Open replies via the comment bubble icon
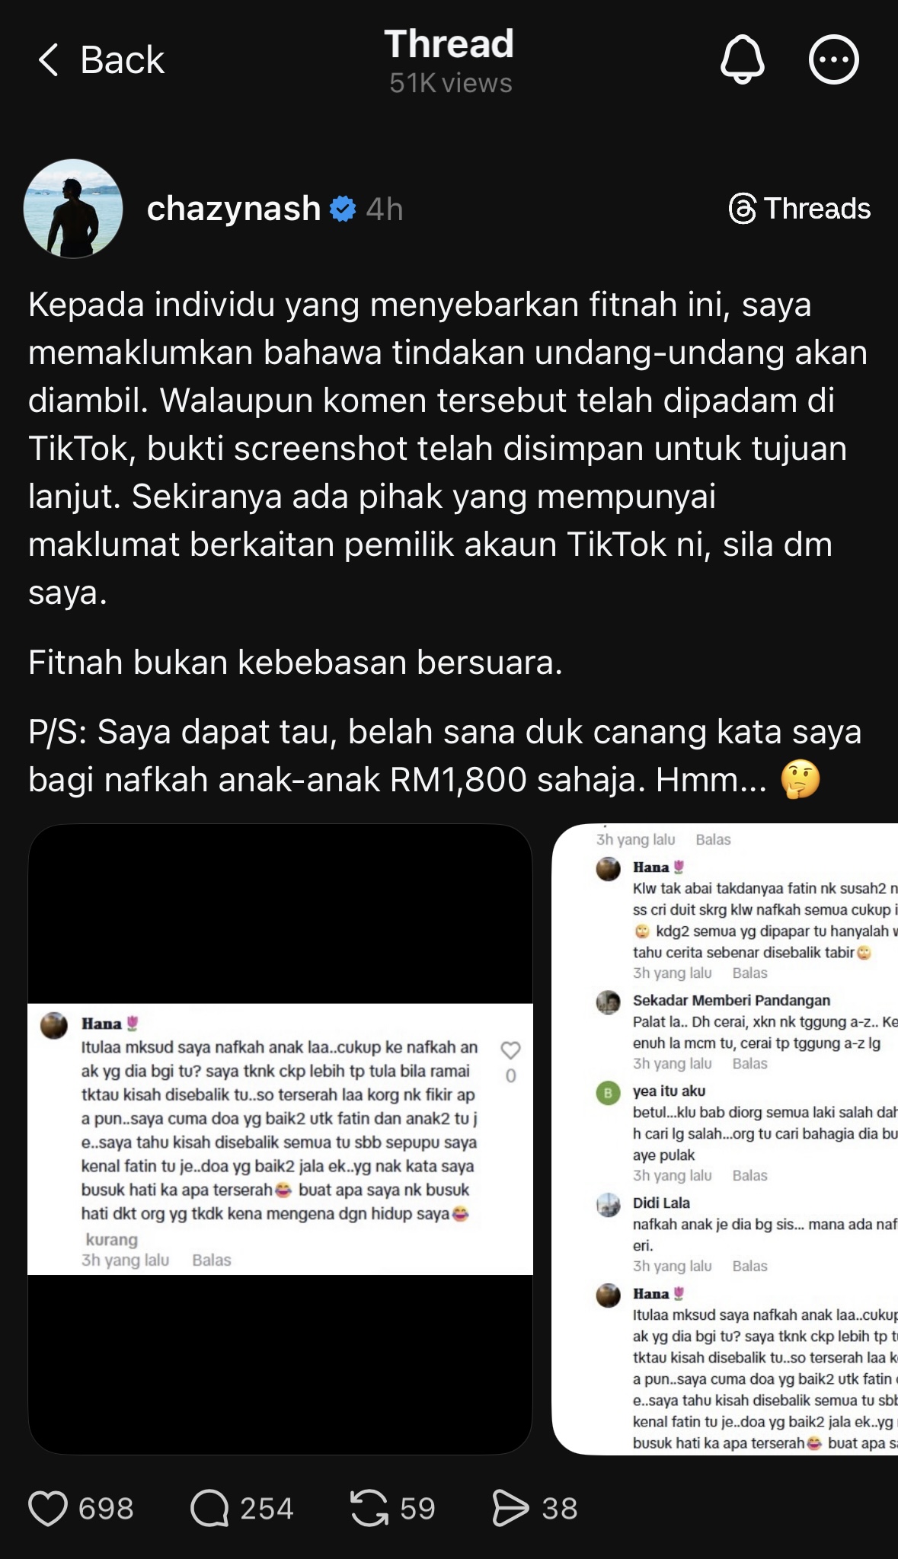 [209, 1508]
